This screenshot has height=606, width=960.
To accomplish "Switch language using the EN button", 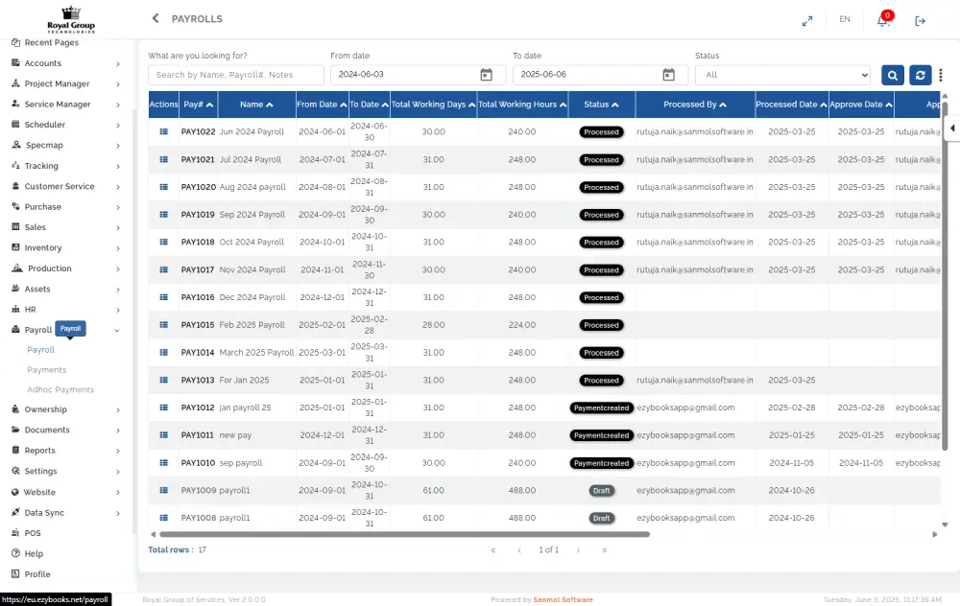I will (x=845, y=19).
